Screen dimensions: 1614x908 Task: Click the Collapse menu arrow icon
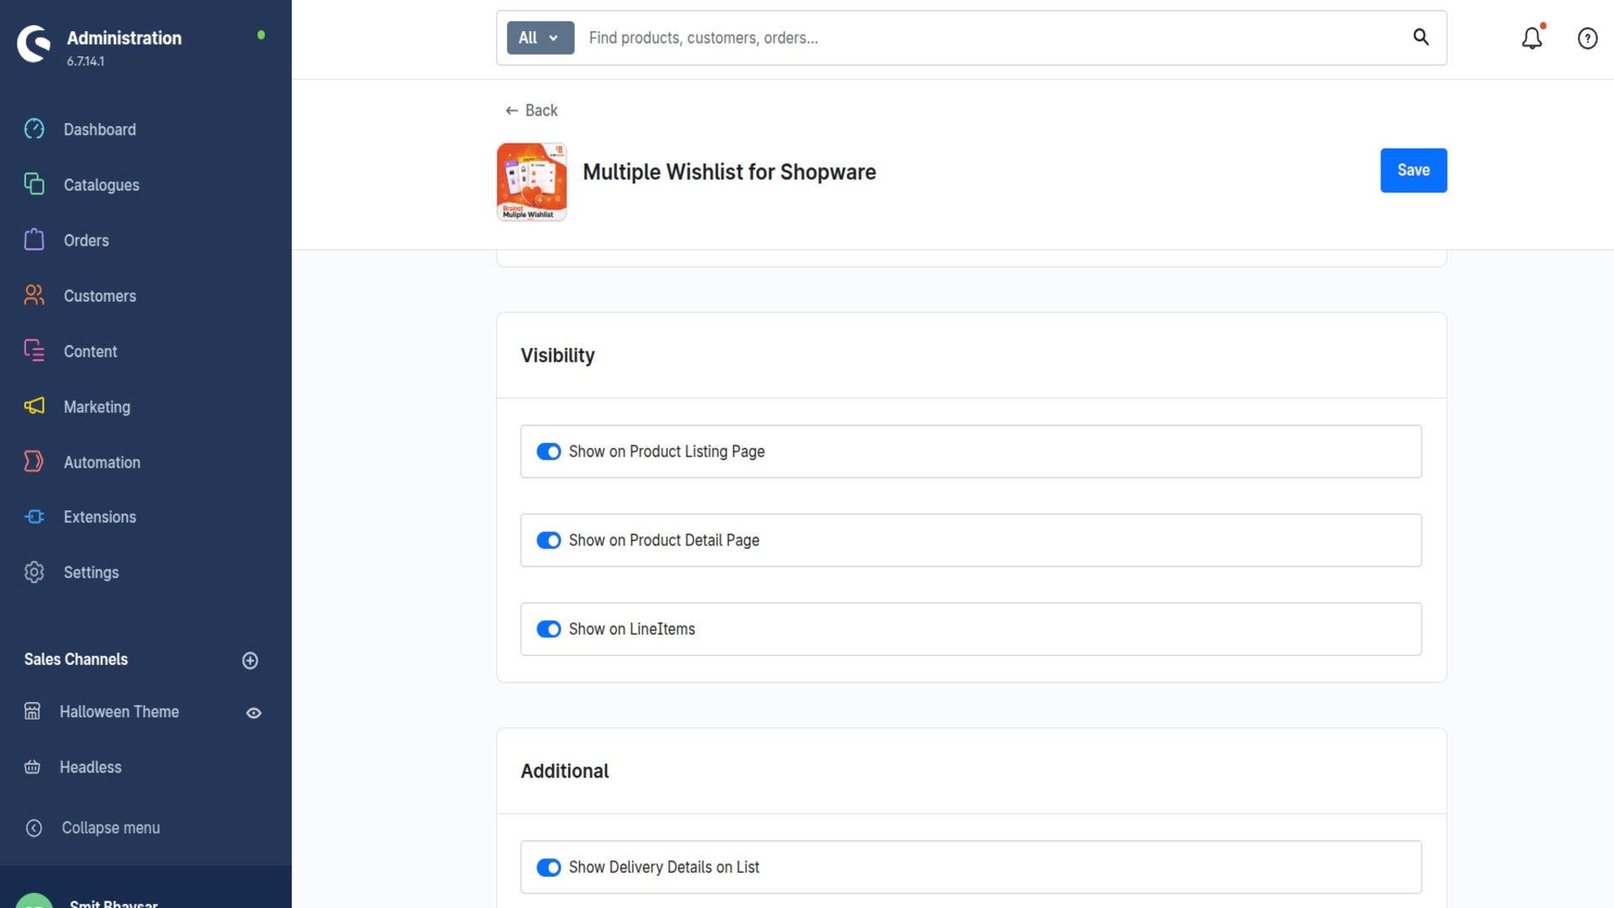tap(34, 828)
